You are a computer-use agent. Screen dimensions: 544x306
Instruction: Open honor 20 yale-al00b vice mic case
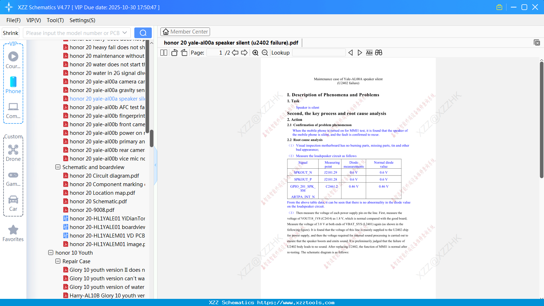click(104, 158)
